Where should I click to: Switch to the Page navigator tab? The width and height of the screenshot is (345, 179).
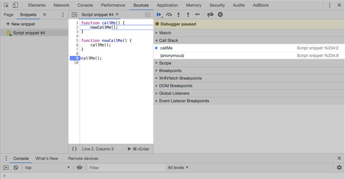tap(8, 15)
